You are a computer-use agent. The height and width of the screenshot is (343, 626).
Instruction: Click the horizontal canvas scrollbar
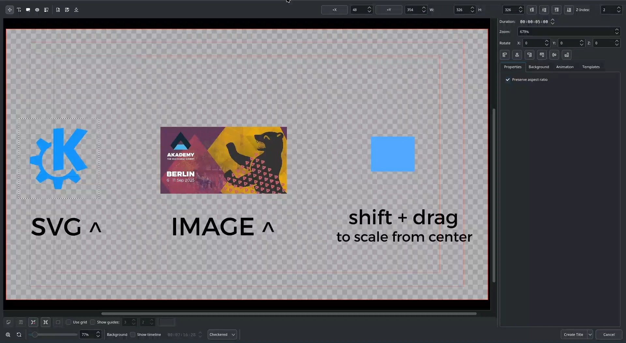289,314
